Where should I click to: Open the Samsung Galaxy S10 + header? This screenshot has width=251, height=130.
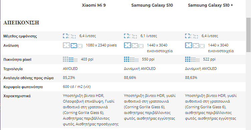(210, 5)
